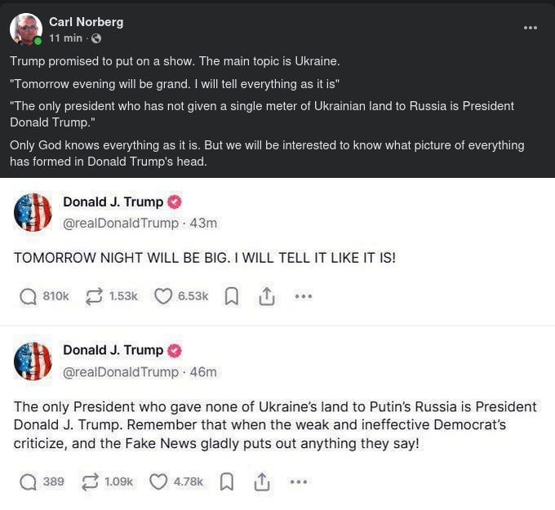Like the post with 4.78k likes

pos(158,481)
